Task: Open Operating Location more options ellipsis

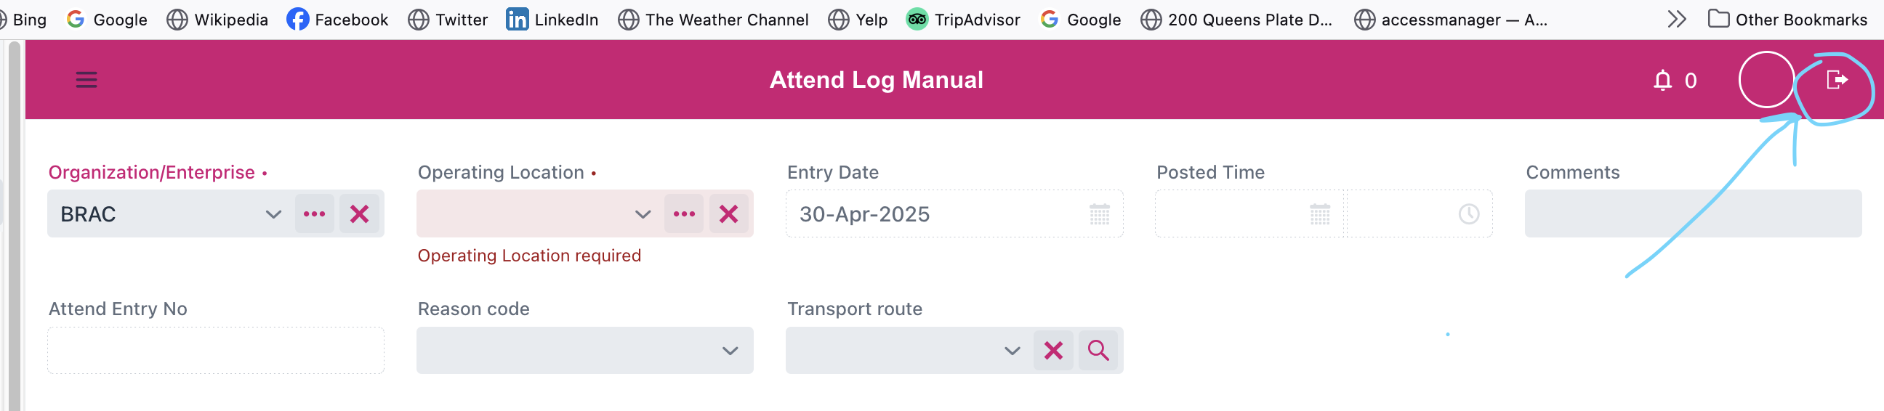Action: click(684, 214)
